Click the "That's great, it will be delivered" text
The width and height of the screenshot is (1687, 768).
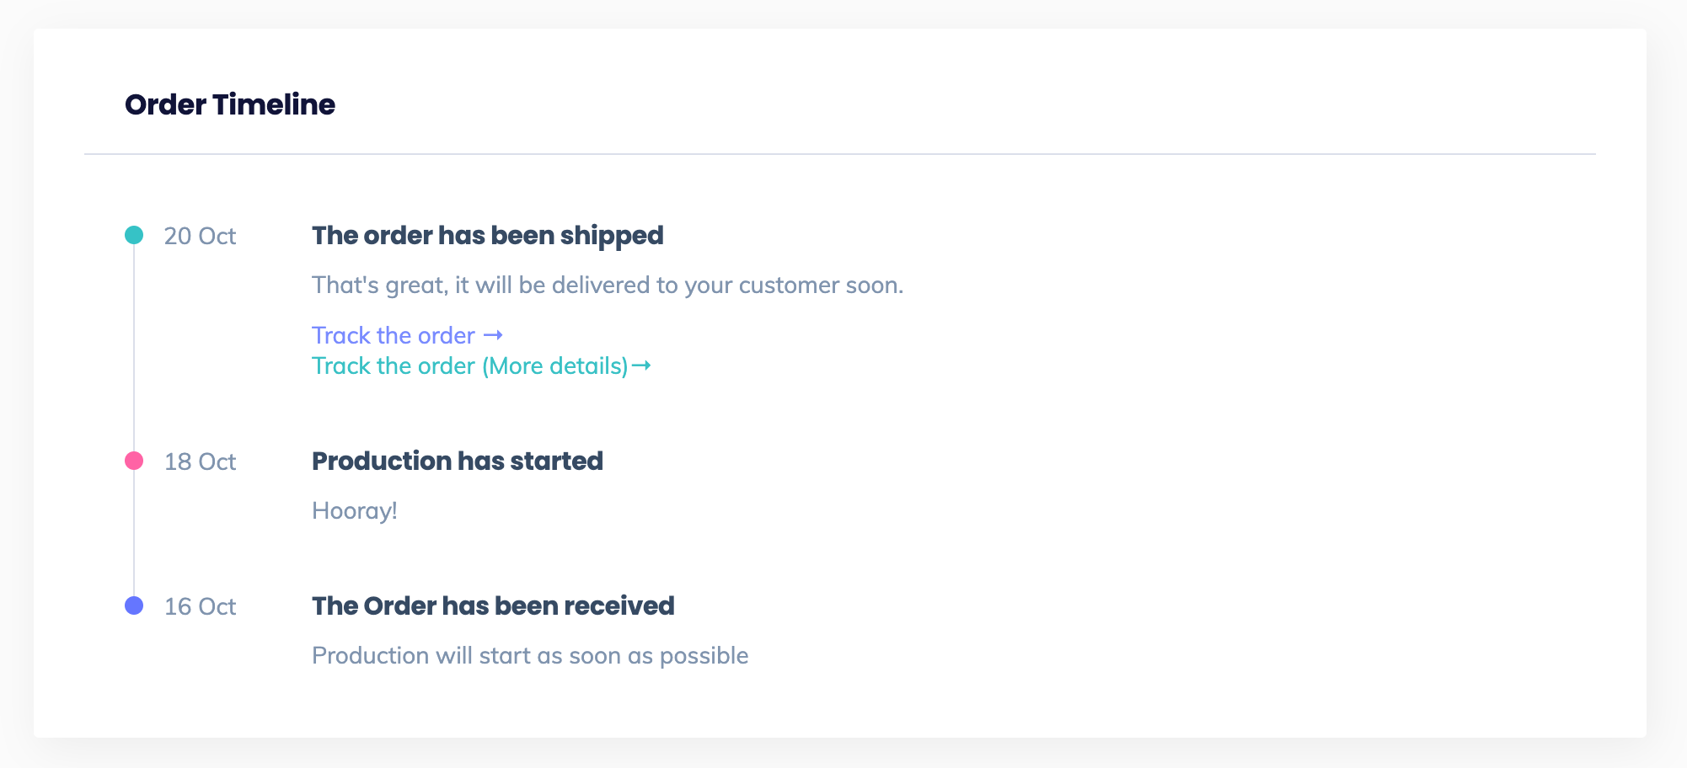point(607,285)
